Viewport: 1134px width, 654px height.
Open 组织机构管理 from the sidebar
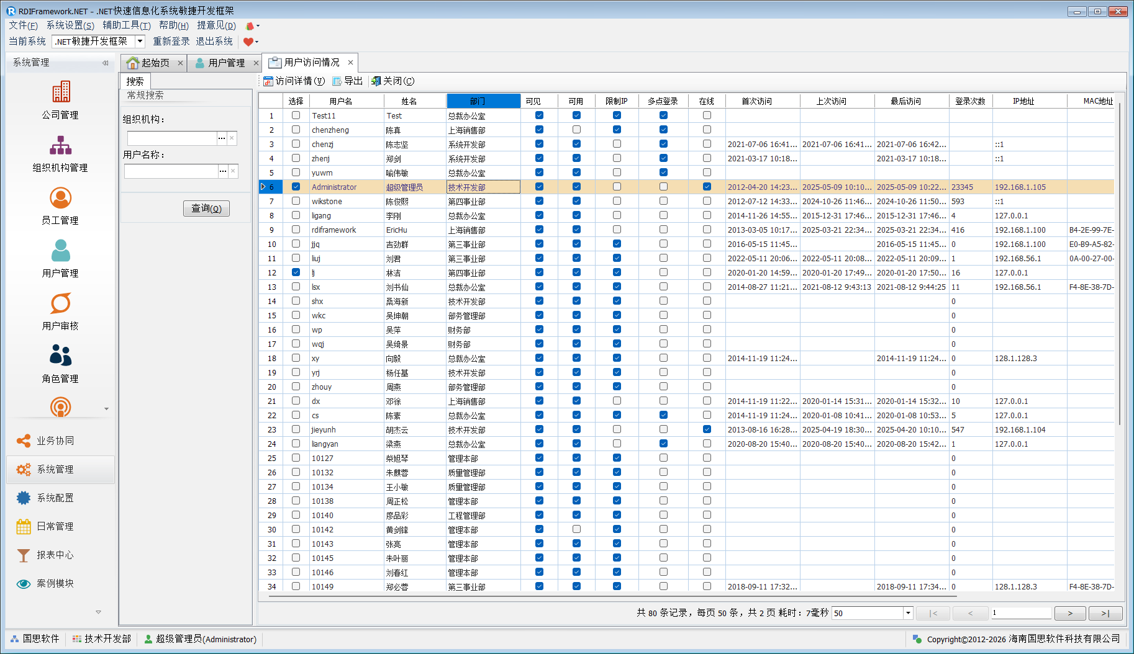(x=61, y=146)
